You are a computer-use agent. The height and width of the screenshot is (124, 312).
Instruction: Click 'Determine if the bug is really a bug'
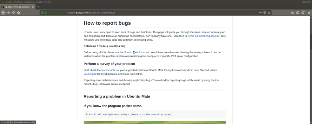point(104,46)
